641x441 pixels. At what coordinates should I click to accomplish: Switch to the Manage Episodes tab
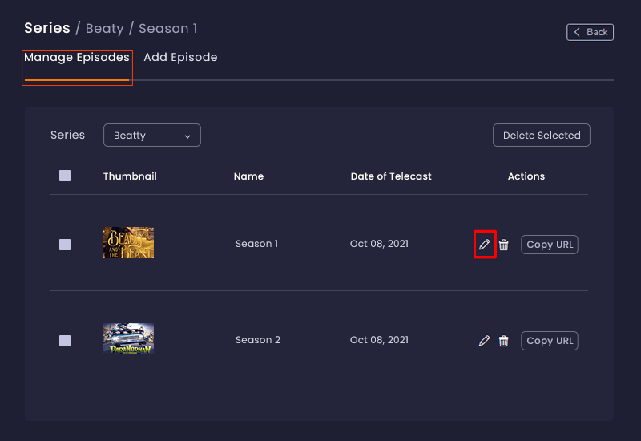pos(77,58)
